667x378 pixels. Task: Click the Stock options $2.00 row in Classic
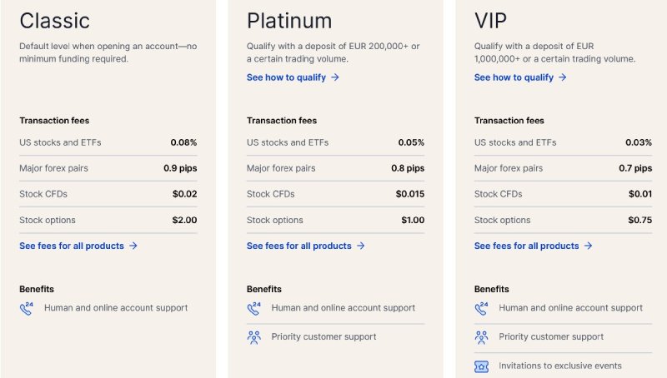point(108,221)
